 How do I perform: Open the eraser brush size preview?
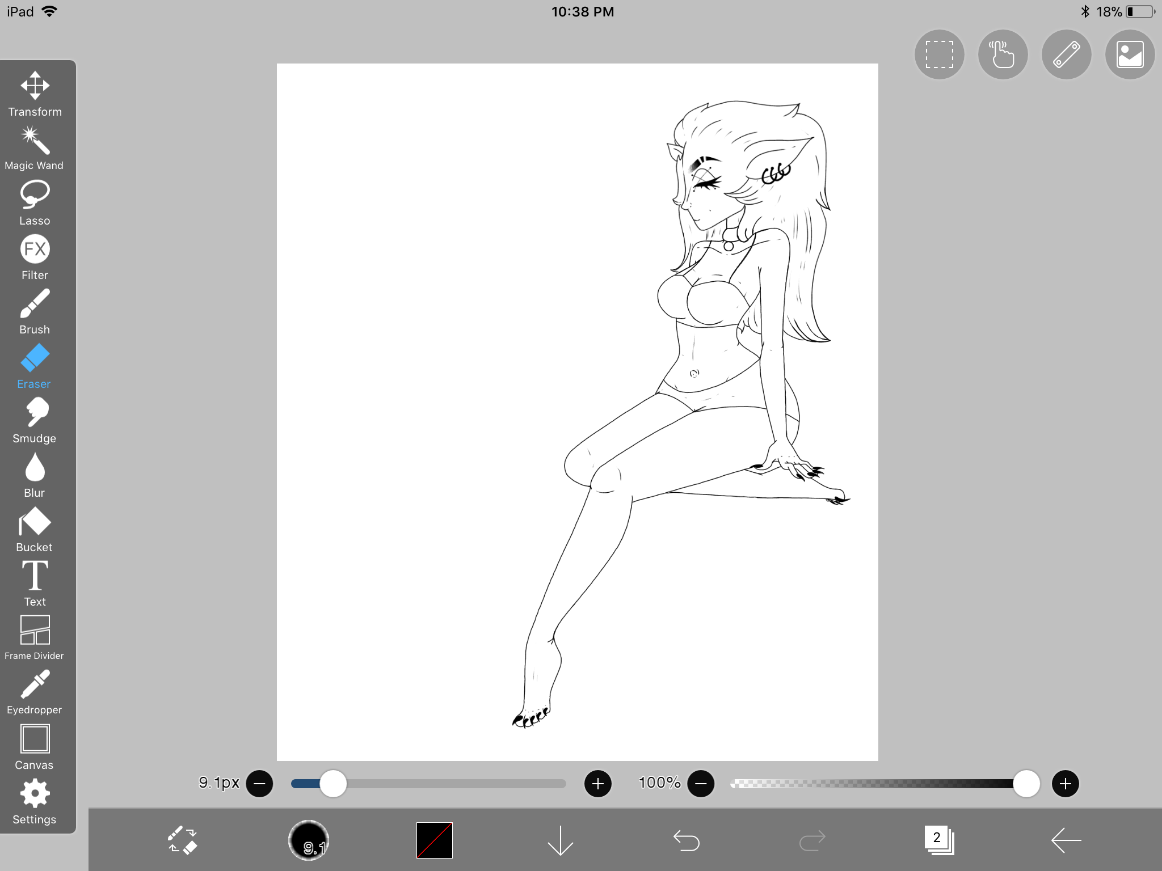click(309, 840)
